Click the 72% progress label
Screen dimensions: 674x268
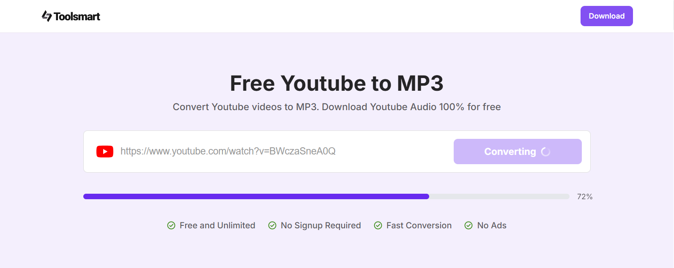(x=585, y=197)
